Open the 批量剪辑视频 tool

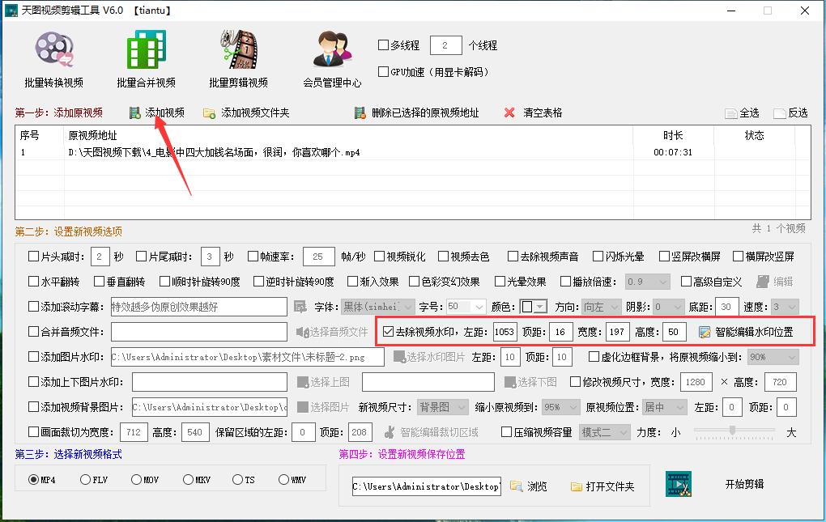235,57
